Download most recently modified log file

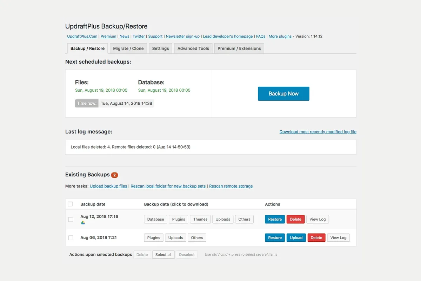(318, 132)
